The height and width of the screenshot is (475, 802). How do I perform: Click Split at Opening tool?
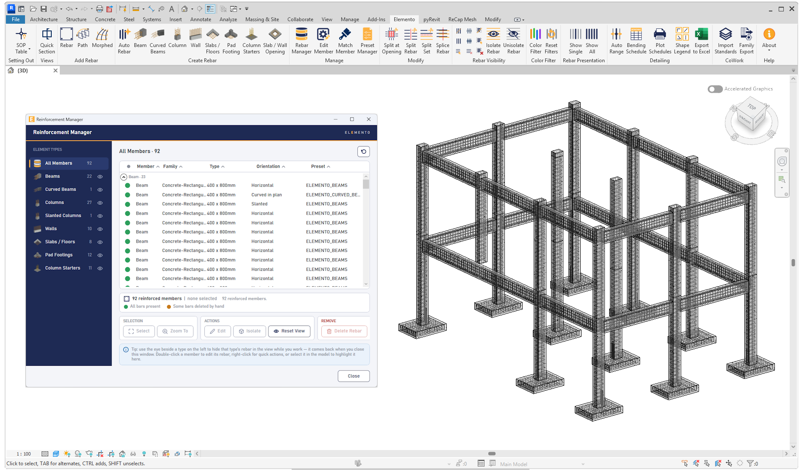(x=391, y=41)
